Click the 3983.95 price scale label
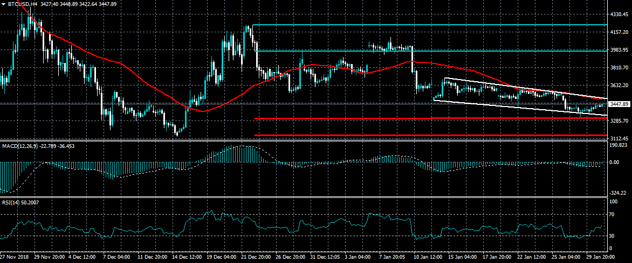Image resolution: width=632 pixels, height=263 pixels. click(620, 49)
